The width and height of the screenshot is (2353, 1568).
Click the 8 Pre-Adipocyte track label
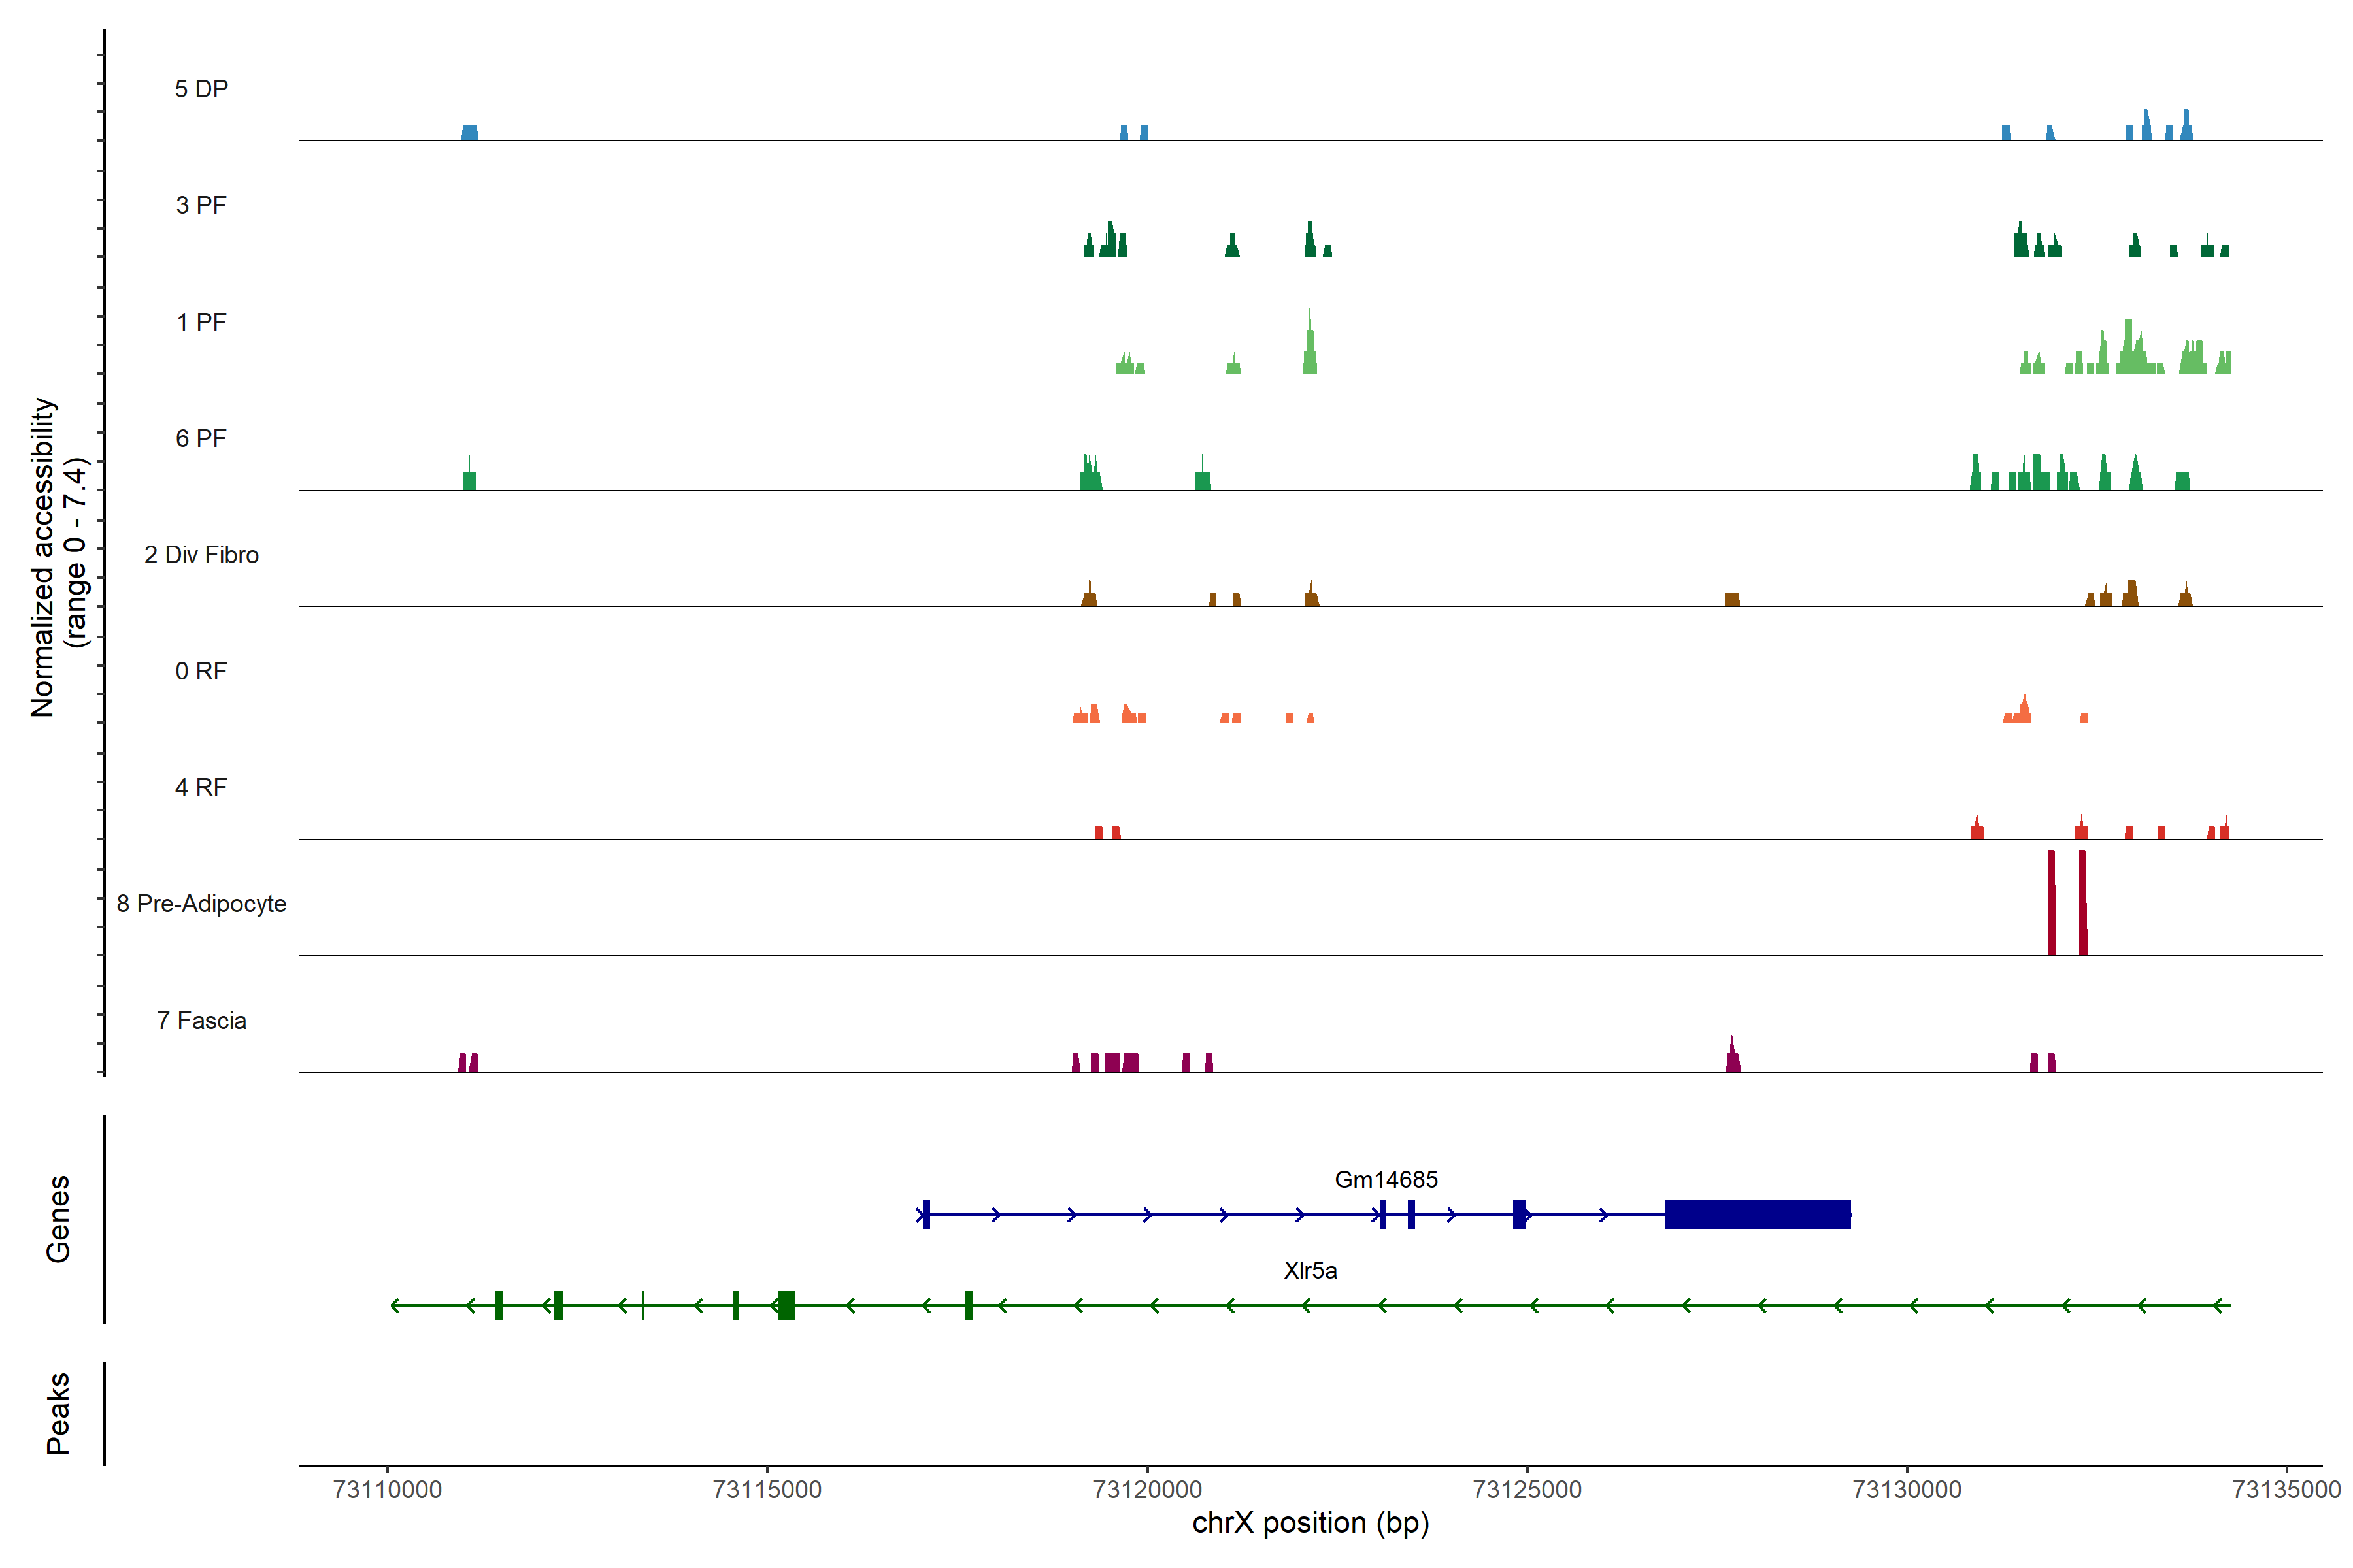point(201,904)
